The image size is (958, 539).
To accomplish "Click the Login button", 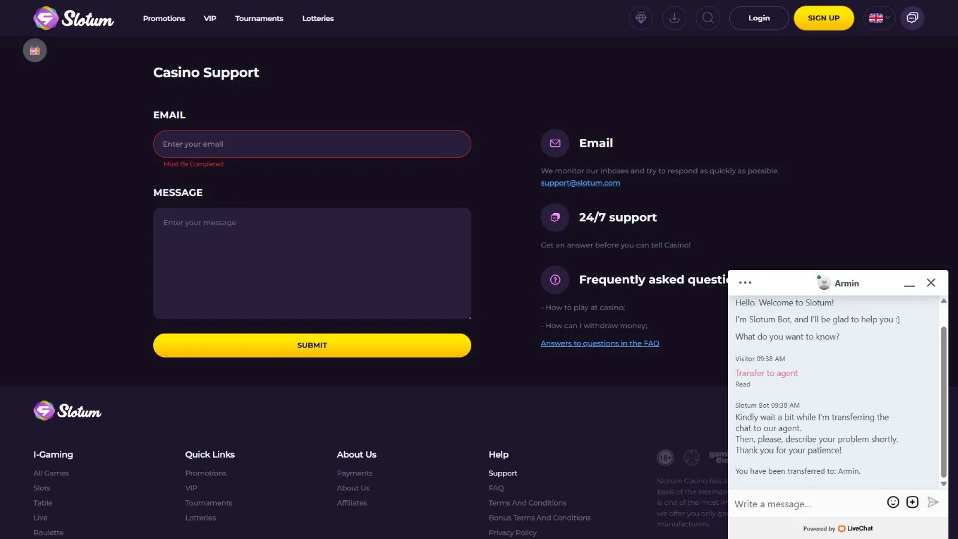I will pyautogui.click(x=759, y=18).
